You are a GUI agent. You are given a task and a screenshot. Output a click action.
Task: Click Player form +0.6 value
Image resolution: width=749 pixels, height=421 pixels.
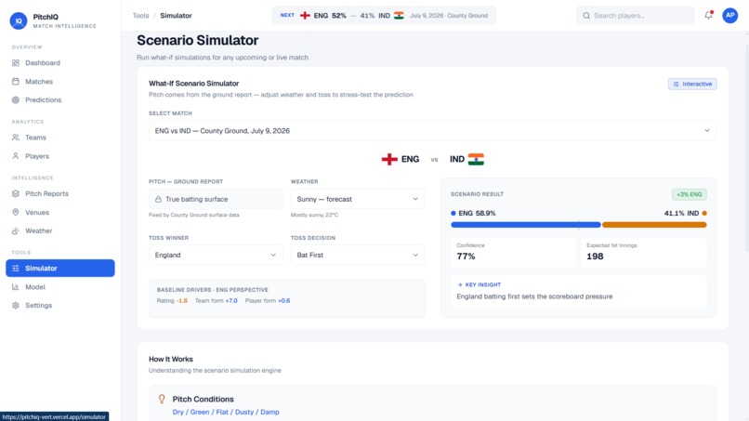tap(284, 300)
